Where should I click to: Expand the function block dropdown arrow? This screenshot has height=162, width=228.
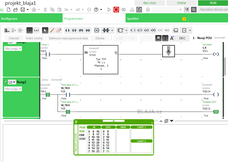(126, 30)
